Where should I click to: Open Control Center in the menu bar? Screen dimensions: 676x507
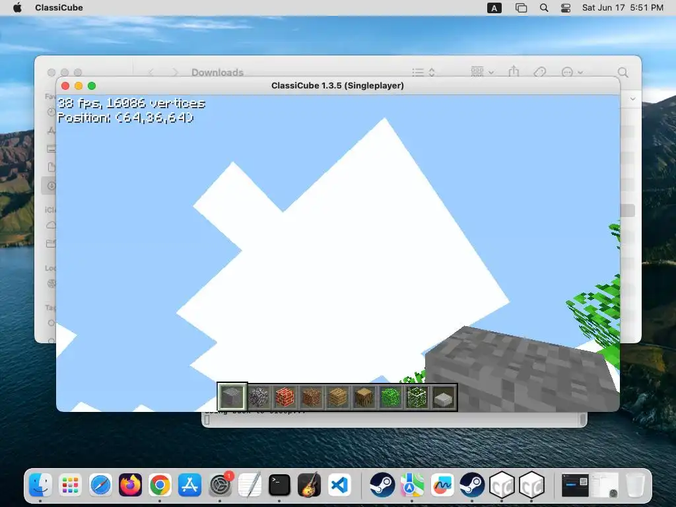(x=566, y=8)
